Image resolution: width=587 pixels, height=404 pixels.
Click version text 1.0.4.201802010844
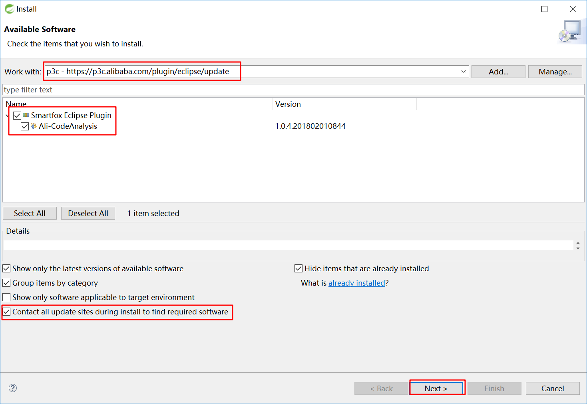pos(310,126)
